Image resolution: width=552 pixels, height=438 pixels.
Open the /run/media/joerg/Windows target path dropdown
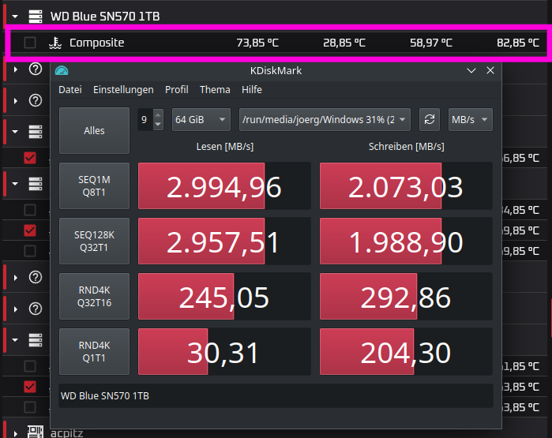coord(325,120)
